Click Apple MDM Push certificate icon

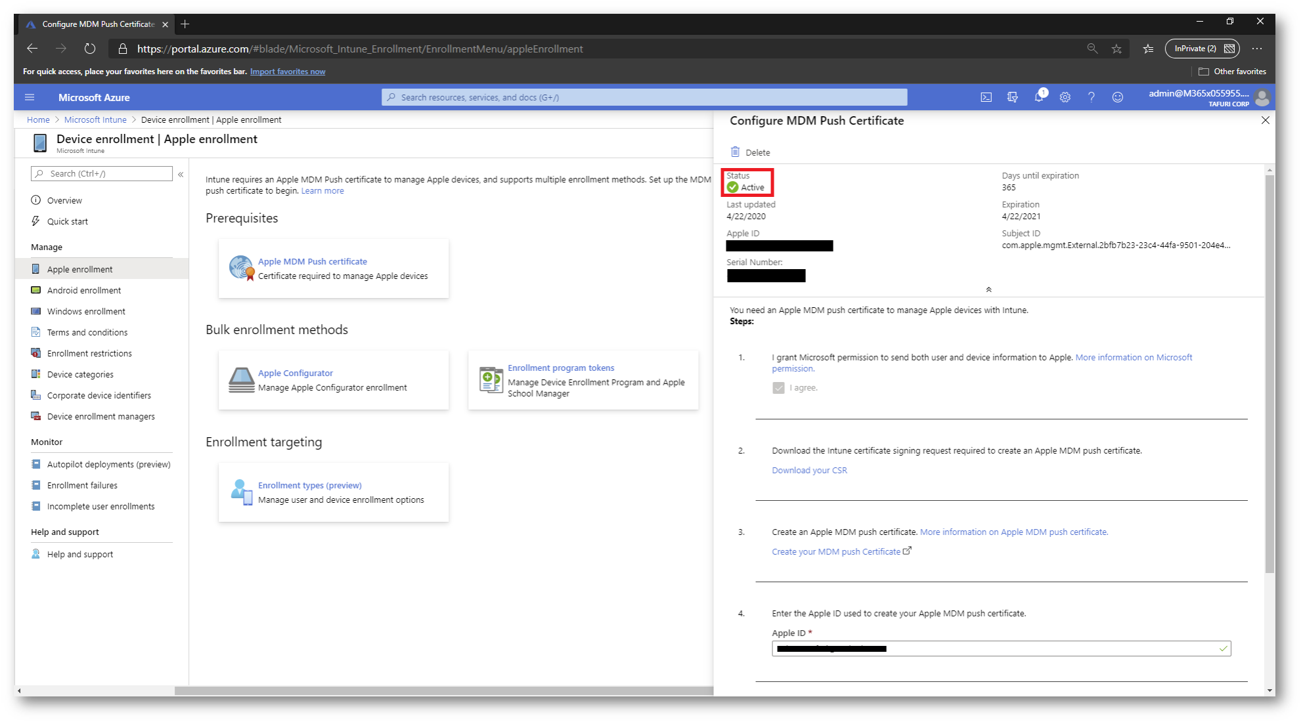[241, 268]
